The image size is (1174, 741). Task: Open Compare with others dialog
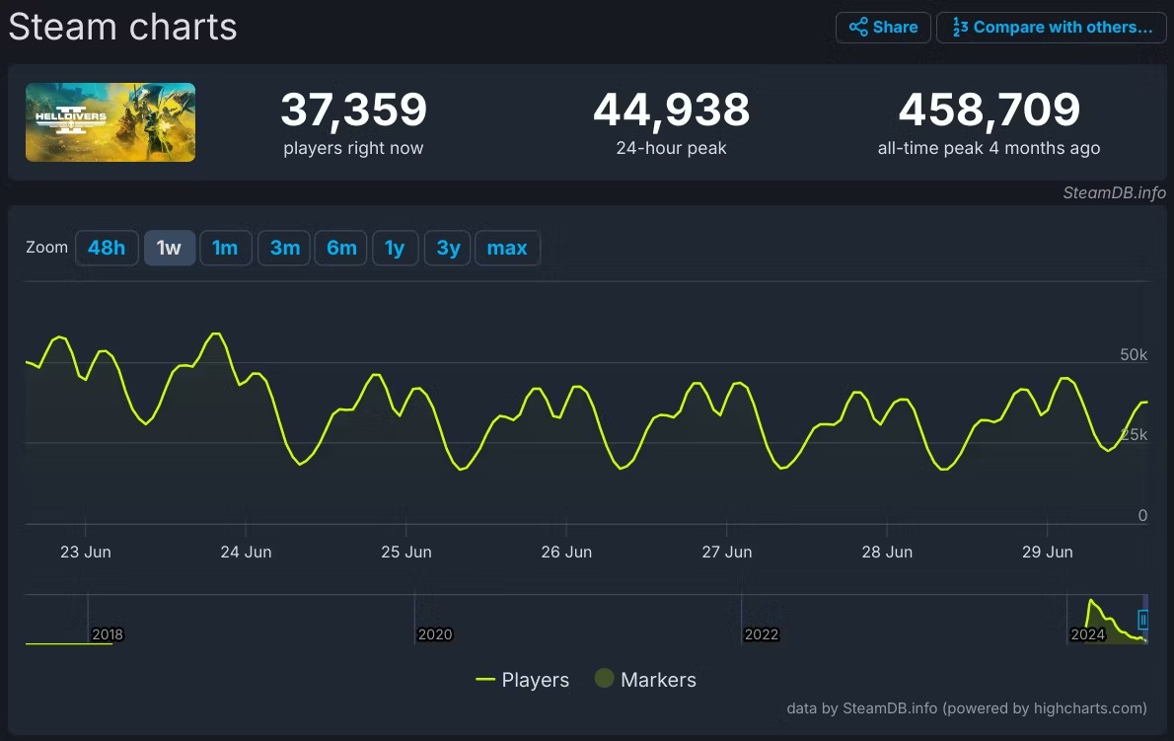pyautogui.click(x=1053, y=28)
